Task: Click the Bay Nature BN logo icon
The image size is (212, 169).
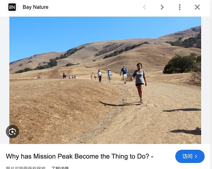Action: 12,7
